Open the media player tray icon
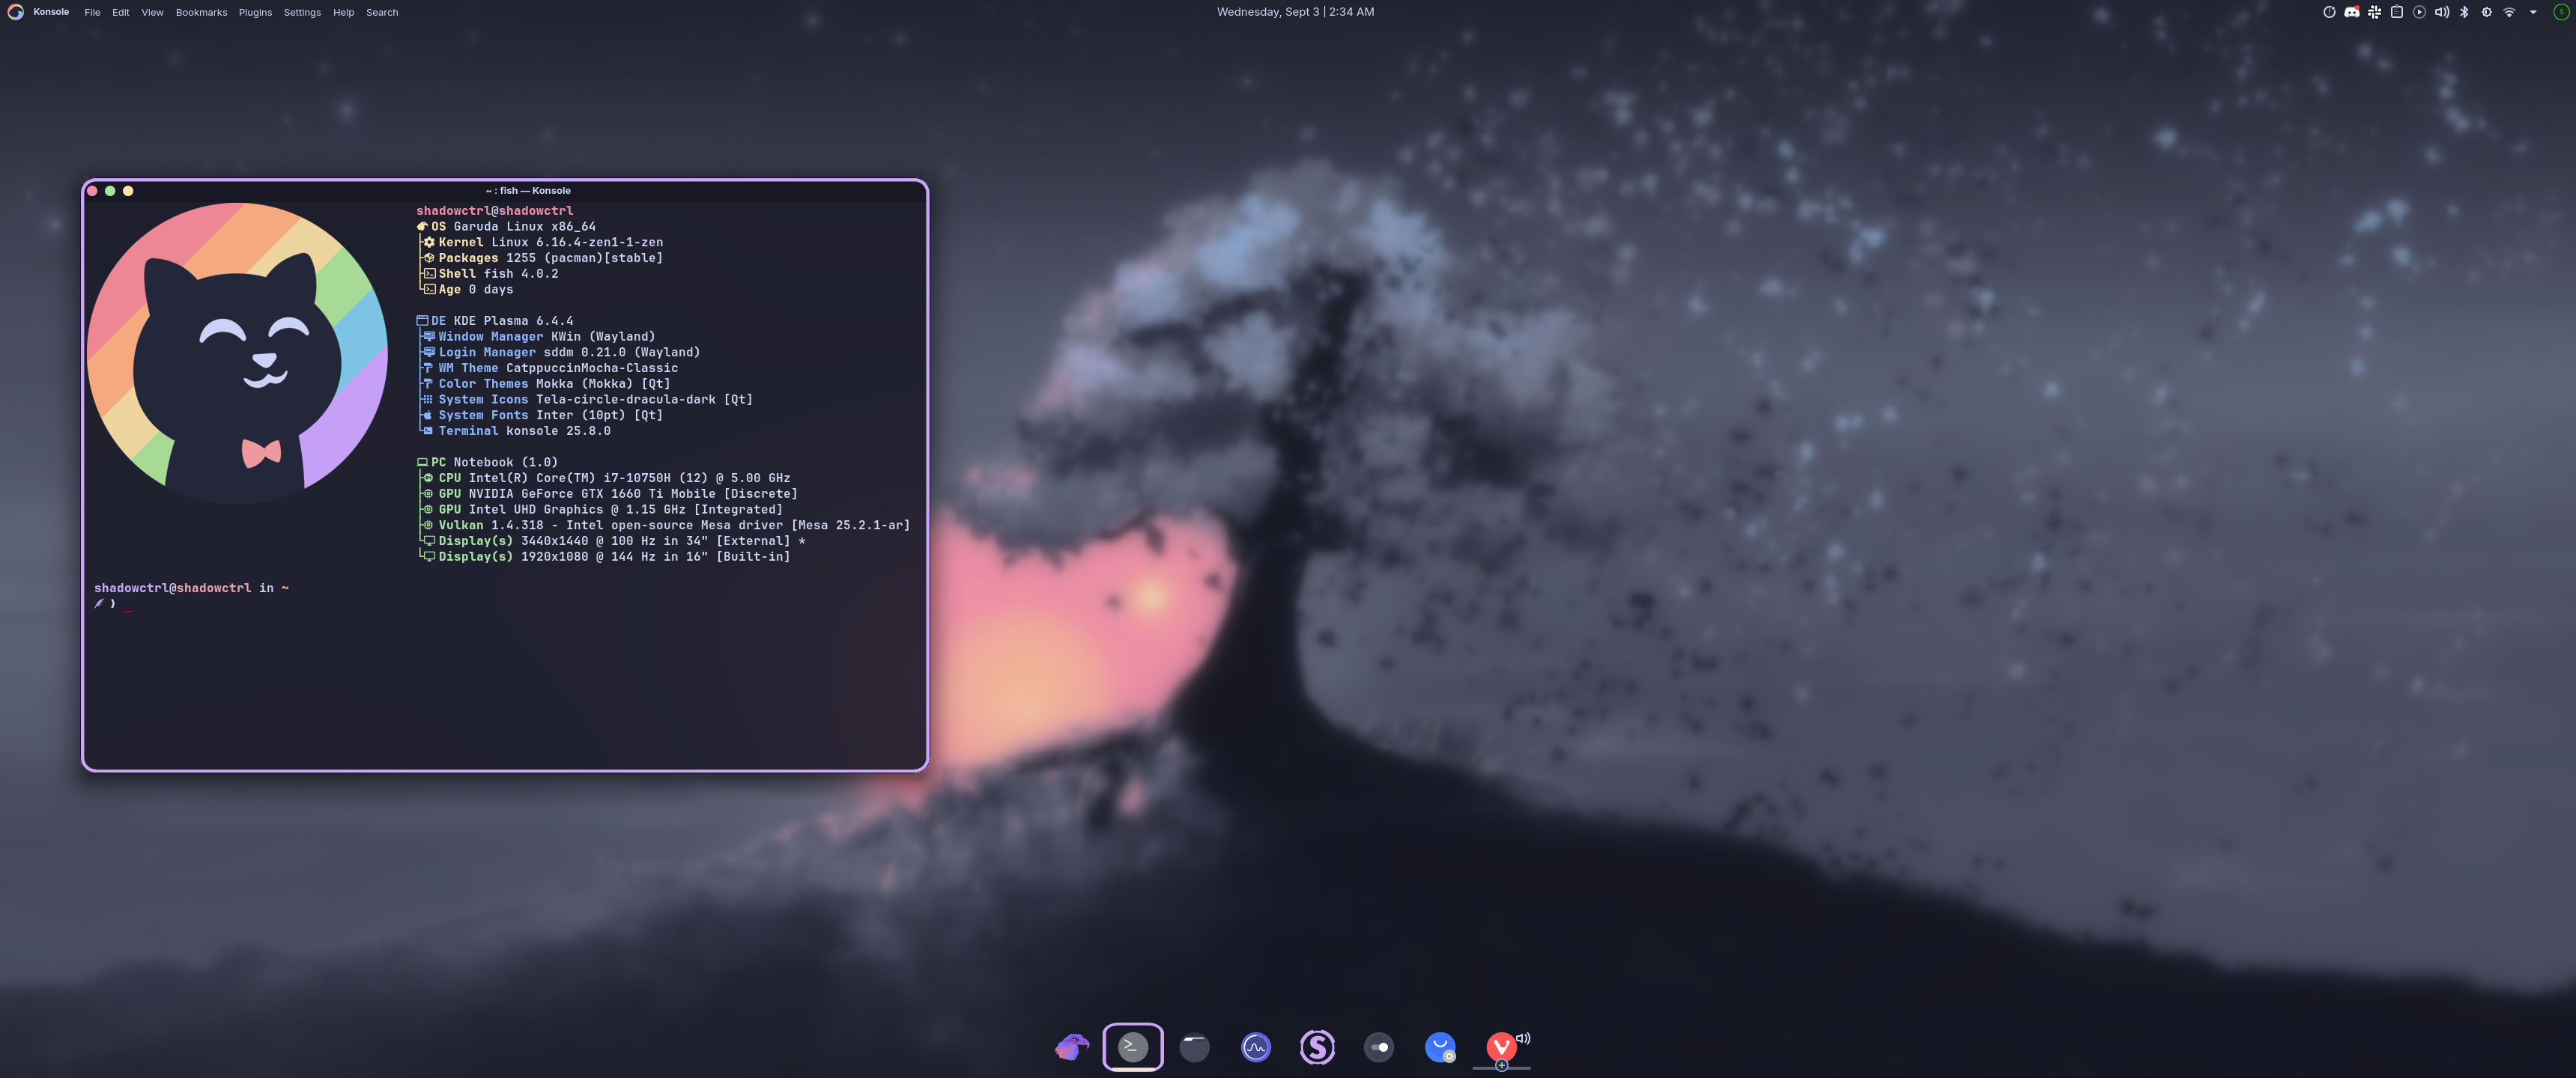The width and height of the screenshot is (2576, 1078). coord(2419,12)
